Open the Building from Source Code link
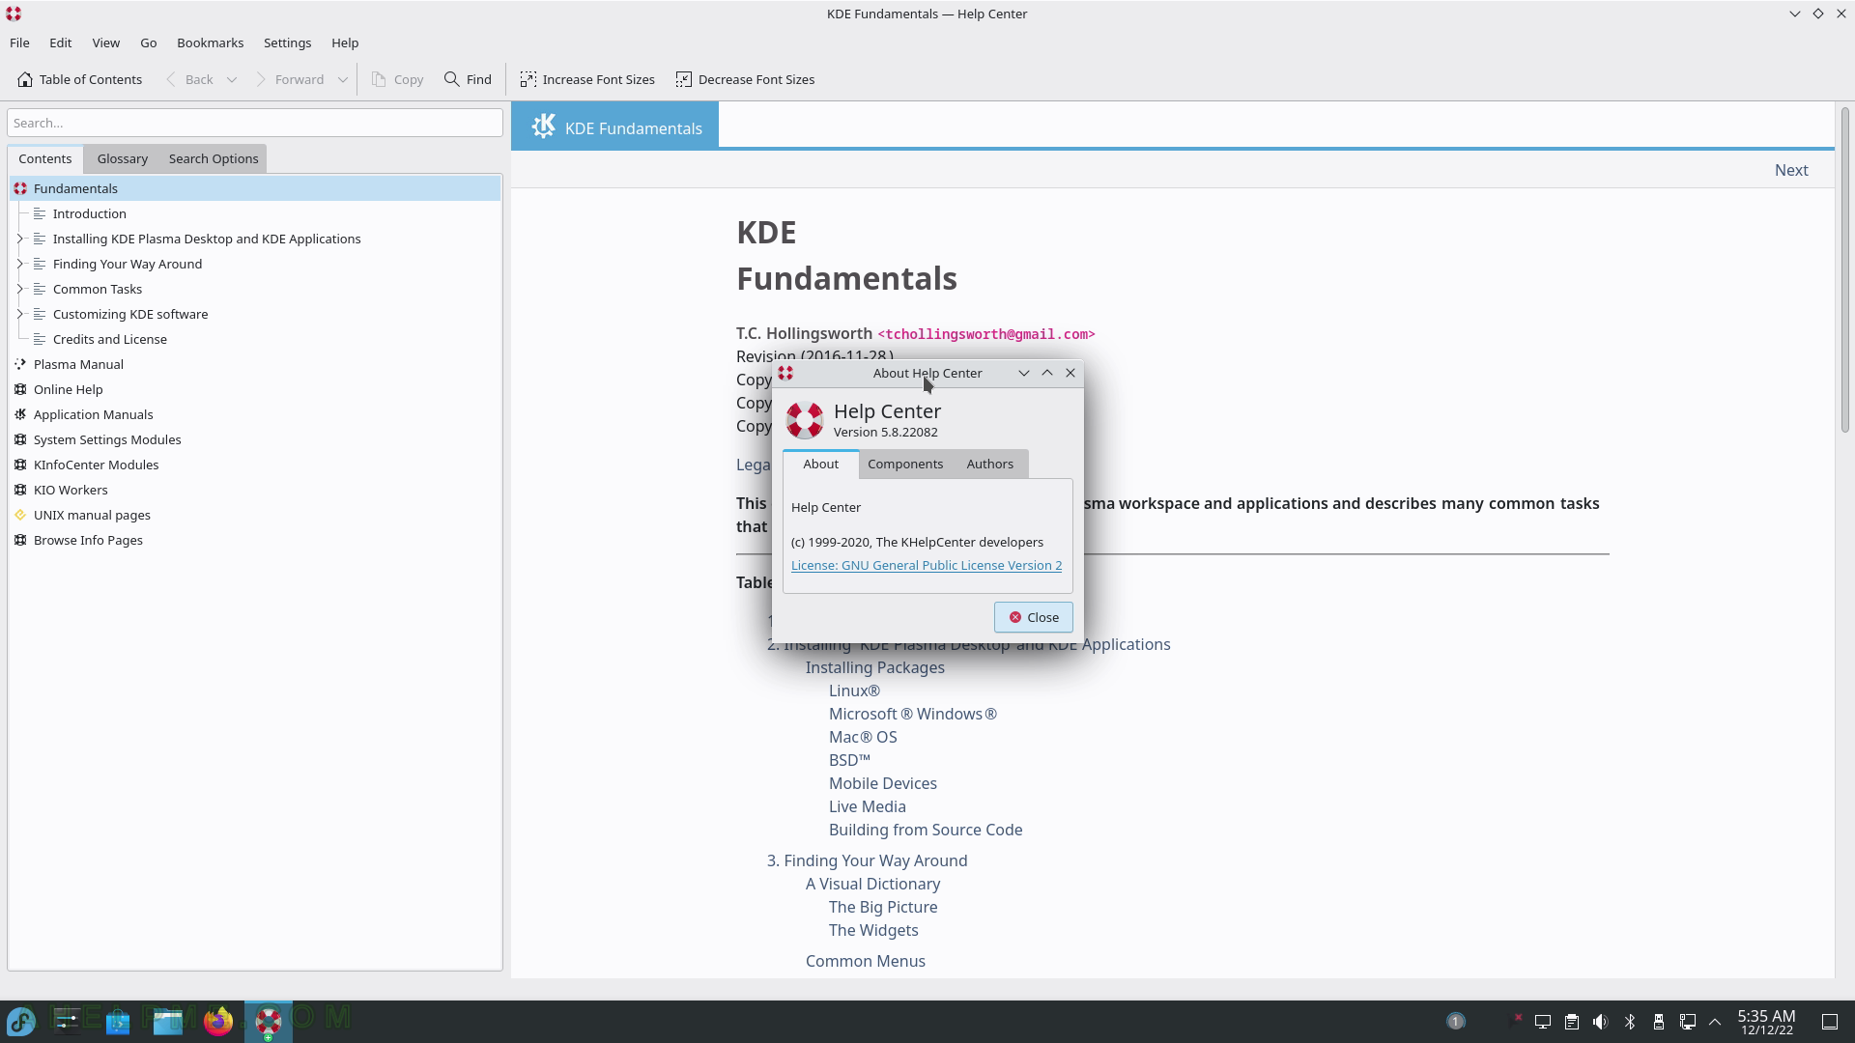Image resolution: width=1855 pixels, height=1043 pixels. tap(925, 830)
